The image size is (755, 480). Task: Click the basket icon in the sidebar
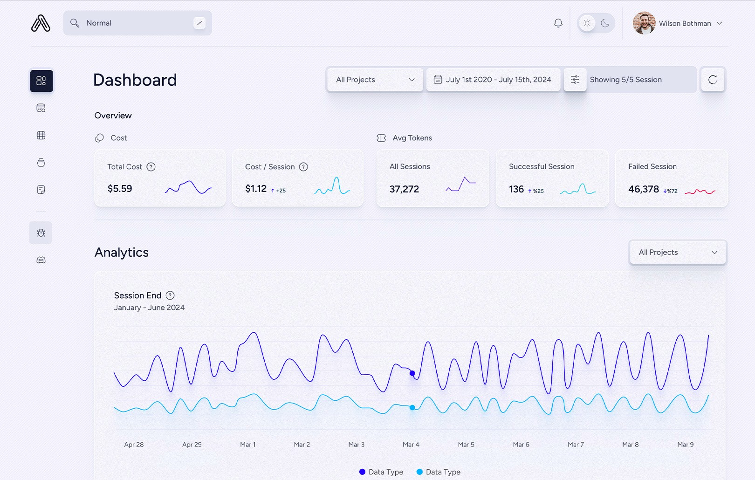(41, 162)
